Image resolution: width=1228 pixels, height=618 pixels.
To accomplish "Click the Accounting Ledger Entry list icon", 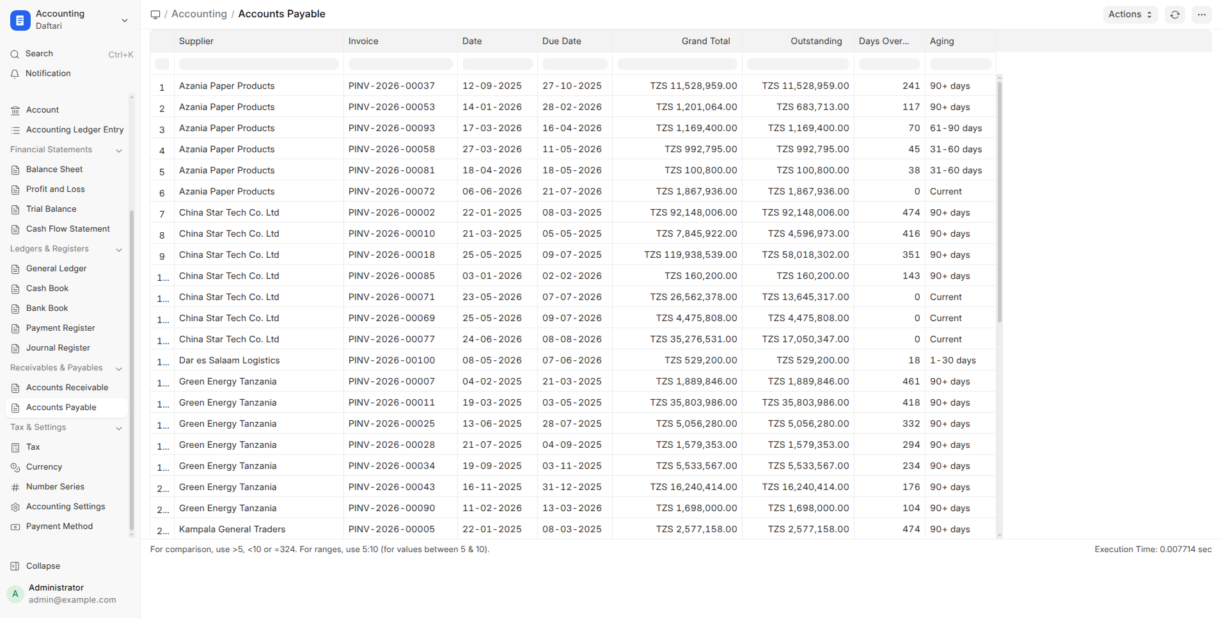I will tap(15, 131).
